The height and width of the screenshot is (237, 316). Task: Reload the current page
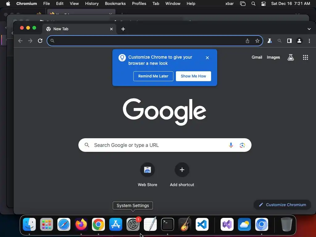pos(40,41)
